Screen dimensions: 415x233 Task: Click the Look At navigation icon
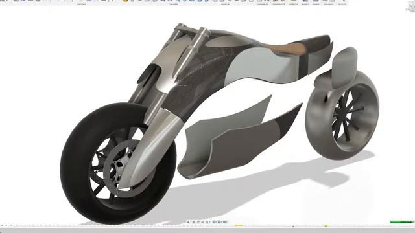tap(194, 222)
